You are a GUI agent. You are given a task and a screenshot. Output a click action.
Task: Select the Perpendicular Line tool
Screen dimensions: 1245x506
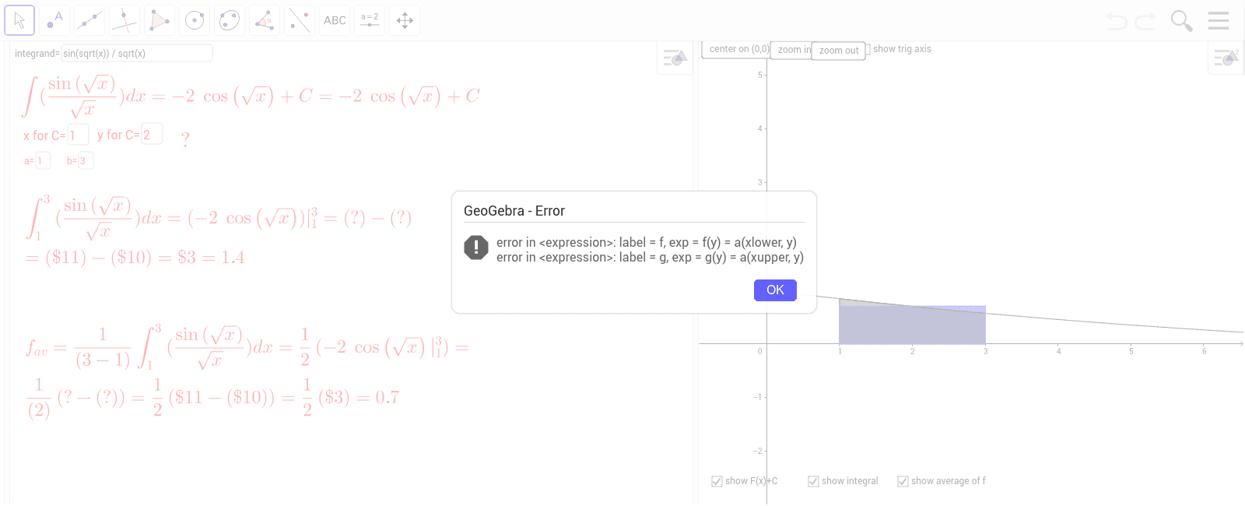(x=124, y=20)
